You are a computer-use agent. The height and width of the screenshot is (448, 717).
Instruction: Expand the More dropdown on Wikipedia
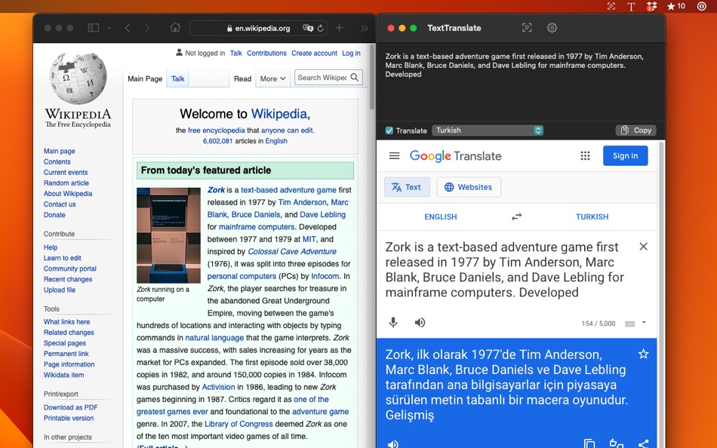273,78
